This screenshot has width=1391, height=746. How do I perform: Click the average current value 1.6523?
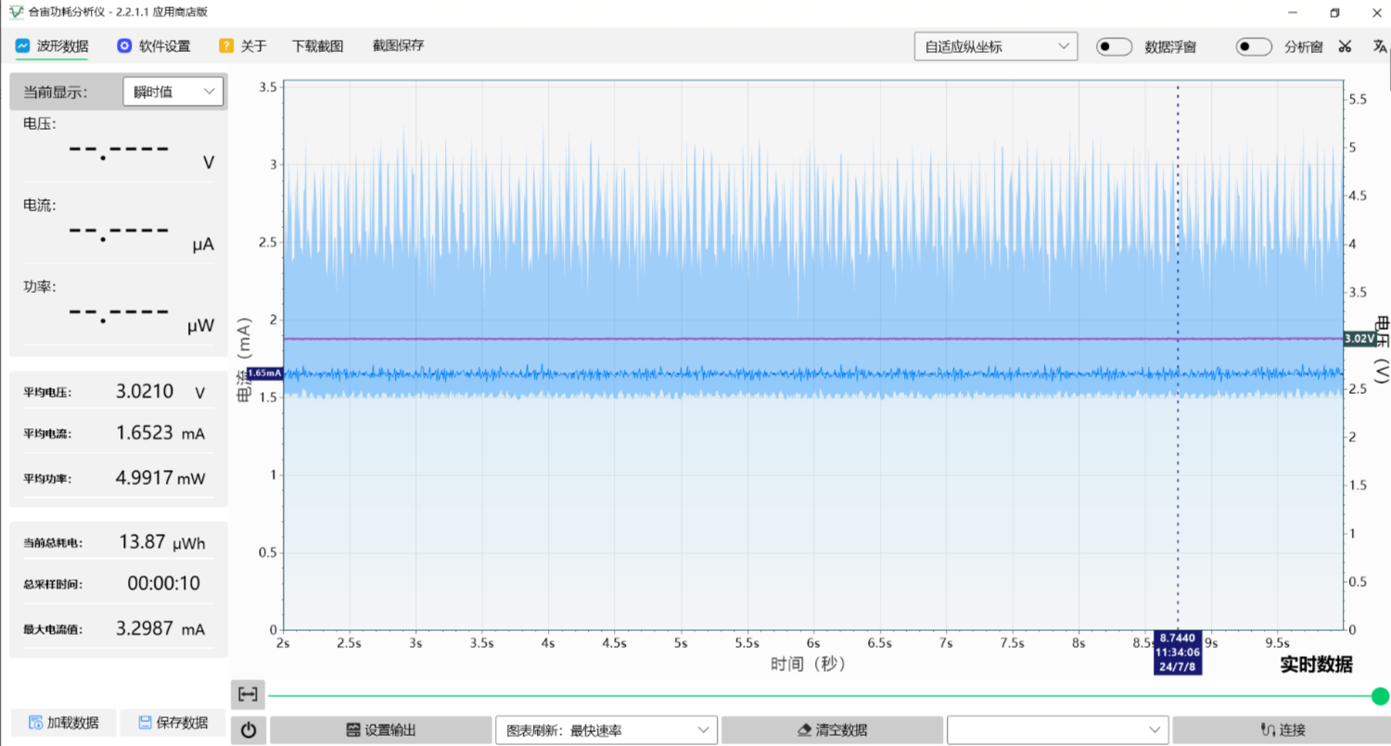[145, 433]
